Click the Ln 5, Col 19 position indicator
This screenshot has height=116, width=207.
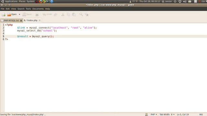(183, 115)
